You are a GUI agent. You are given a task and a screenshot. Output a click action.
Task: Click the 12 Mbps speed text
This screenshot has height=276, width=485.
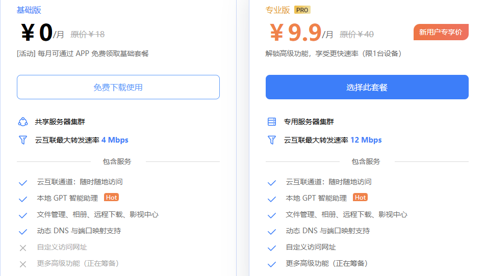366,140
